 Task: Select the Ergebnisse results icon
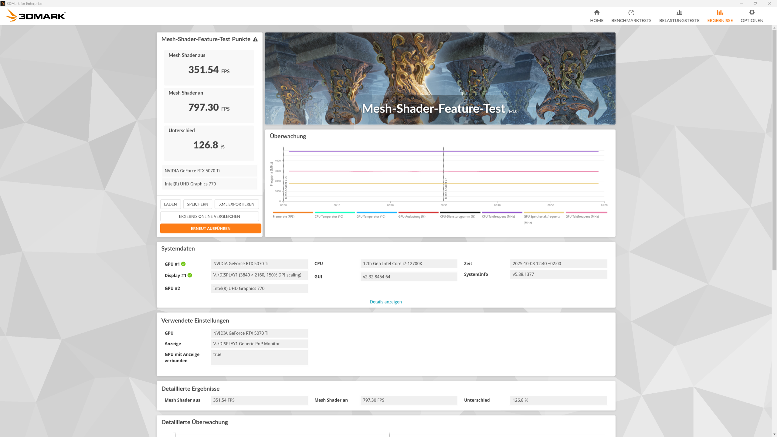point(720,12)
